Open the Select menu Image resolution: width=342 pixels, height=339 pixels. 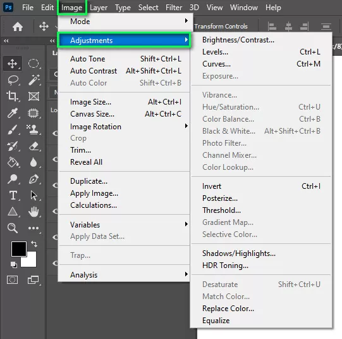pos(149,8)
